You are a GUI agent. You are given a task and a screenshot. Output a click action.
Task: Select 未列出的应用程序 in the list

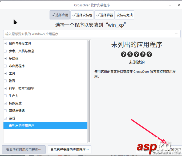click(x=45, y=126)
